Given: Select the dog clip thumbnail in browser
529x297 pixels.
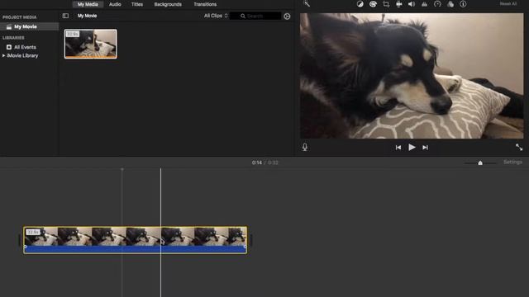Looking at the screenshot, I should click(91, 44).
